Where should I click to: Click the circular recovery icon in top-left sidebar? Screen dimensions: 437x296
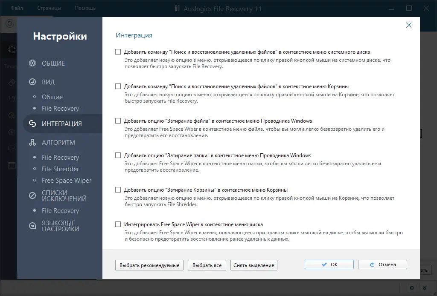click(9, 24)
